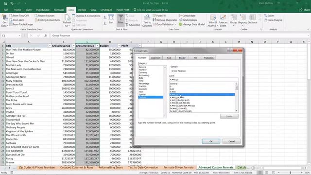Select the Accounting category
The width and height of the screenshot is (311, 175).
coord(144,75)
